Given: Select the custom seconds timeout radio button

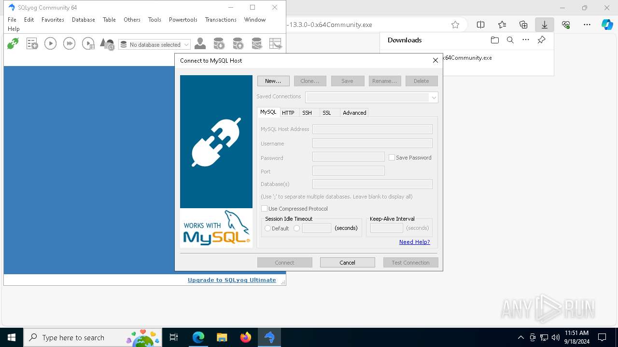Looking at the screenshot, I should coord(296,228).
